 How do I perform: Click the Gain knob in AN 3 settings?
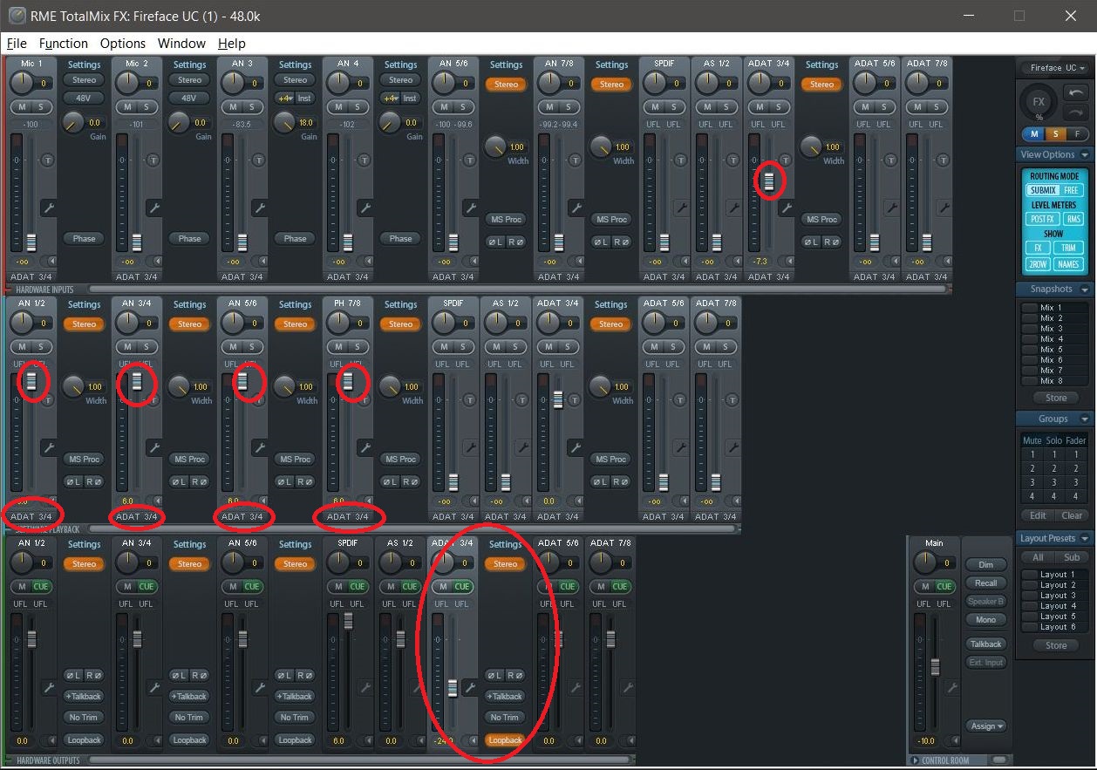pos(283,123)
